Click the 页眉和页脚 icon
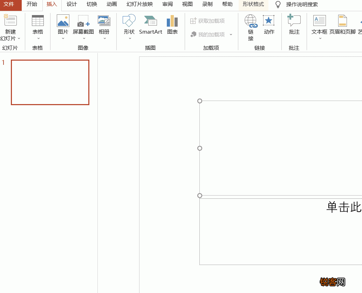 click(342, 21)
